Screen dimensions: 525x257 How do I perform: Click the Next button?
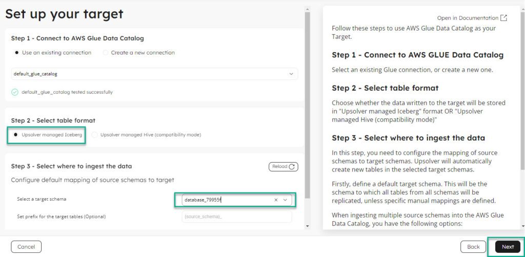(508, 247)
